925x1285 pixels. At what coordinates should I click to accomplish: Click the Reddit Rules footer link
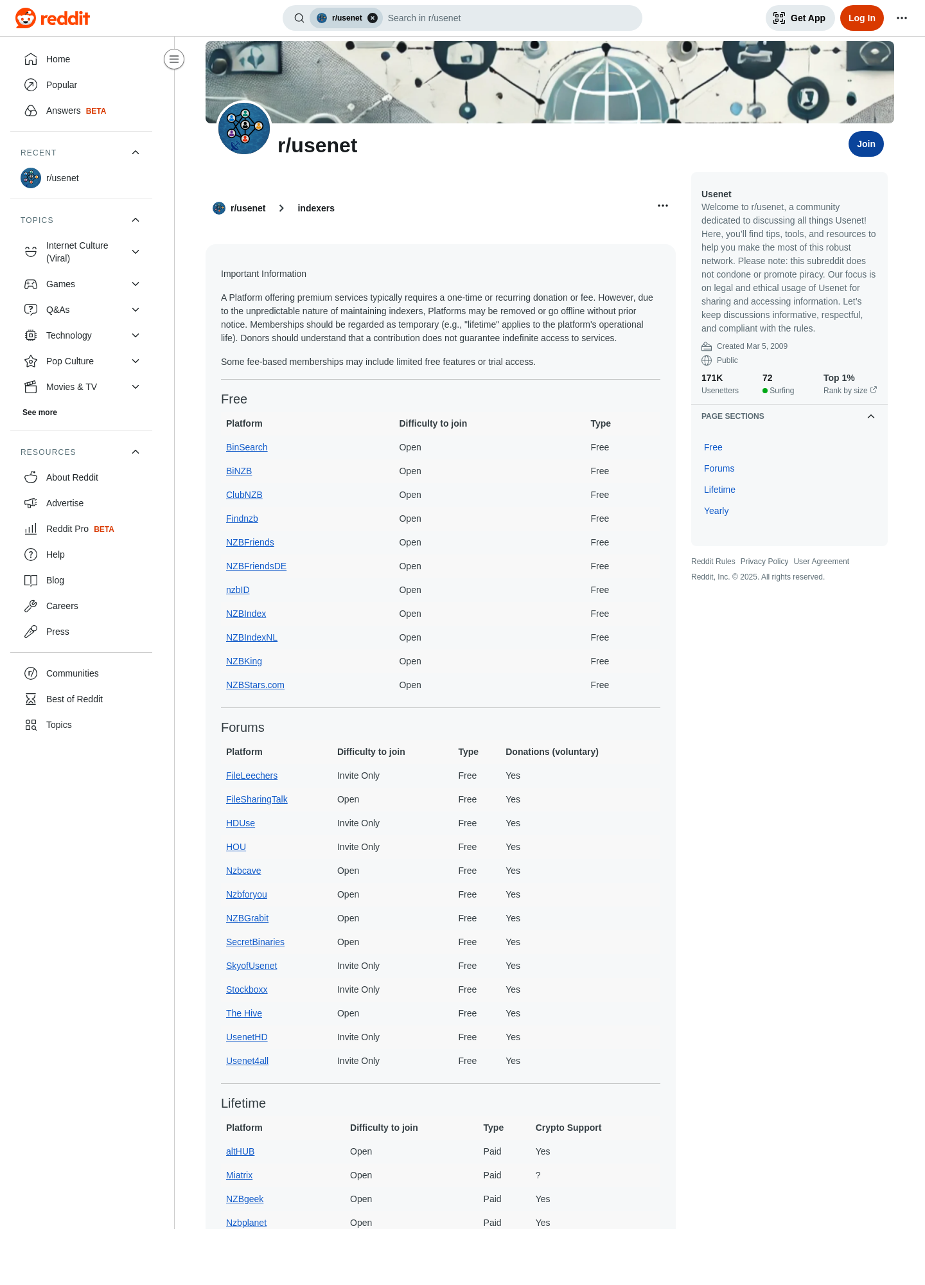713,562
